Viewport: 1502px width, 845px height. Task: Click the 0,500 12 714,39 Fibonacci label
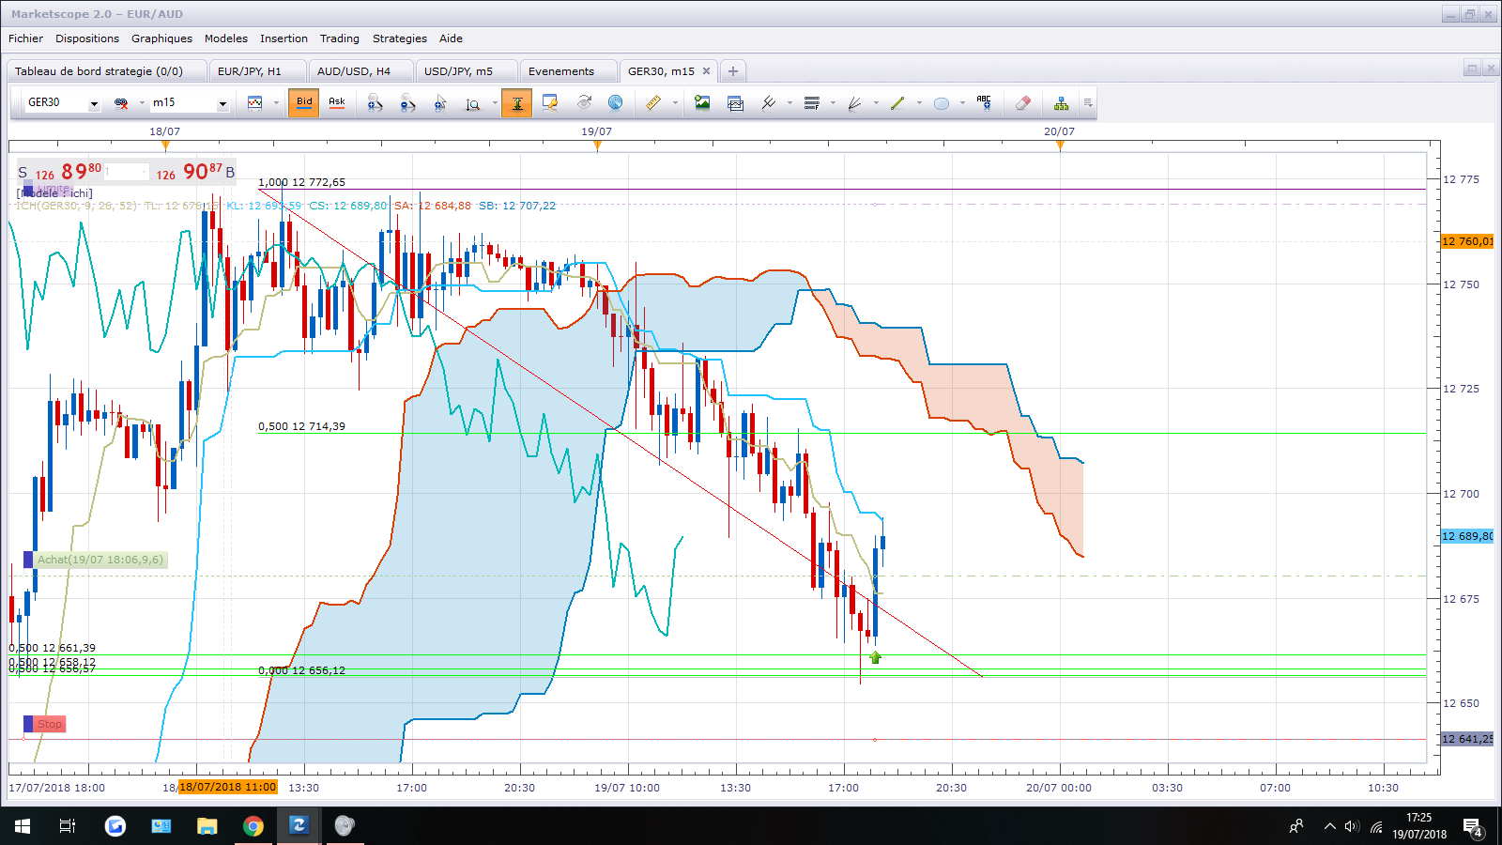(301, 426)
